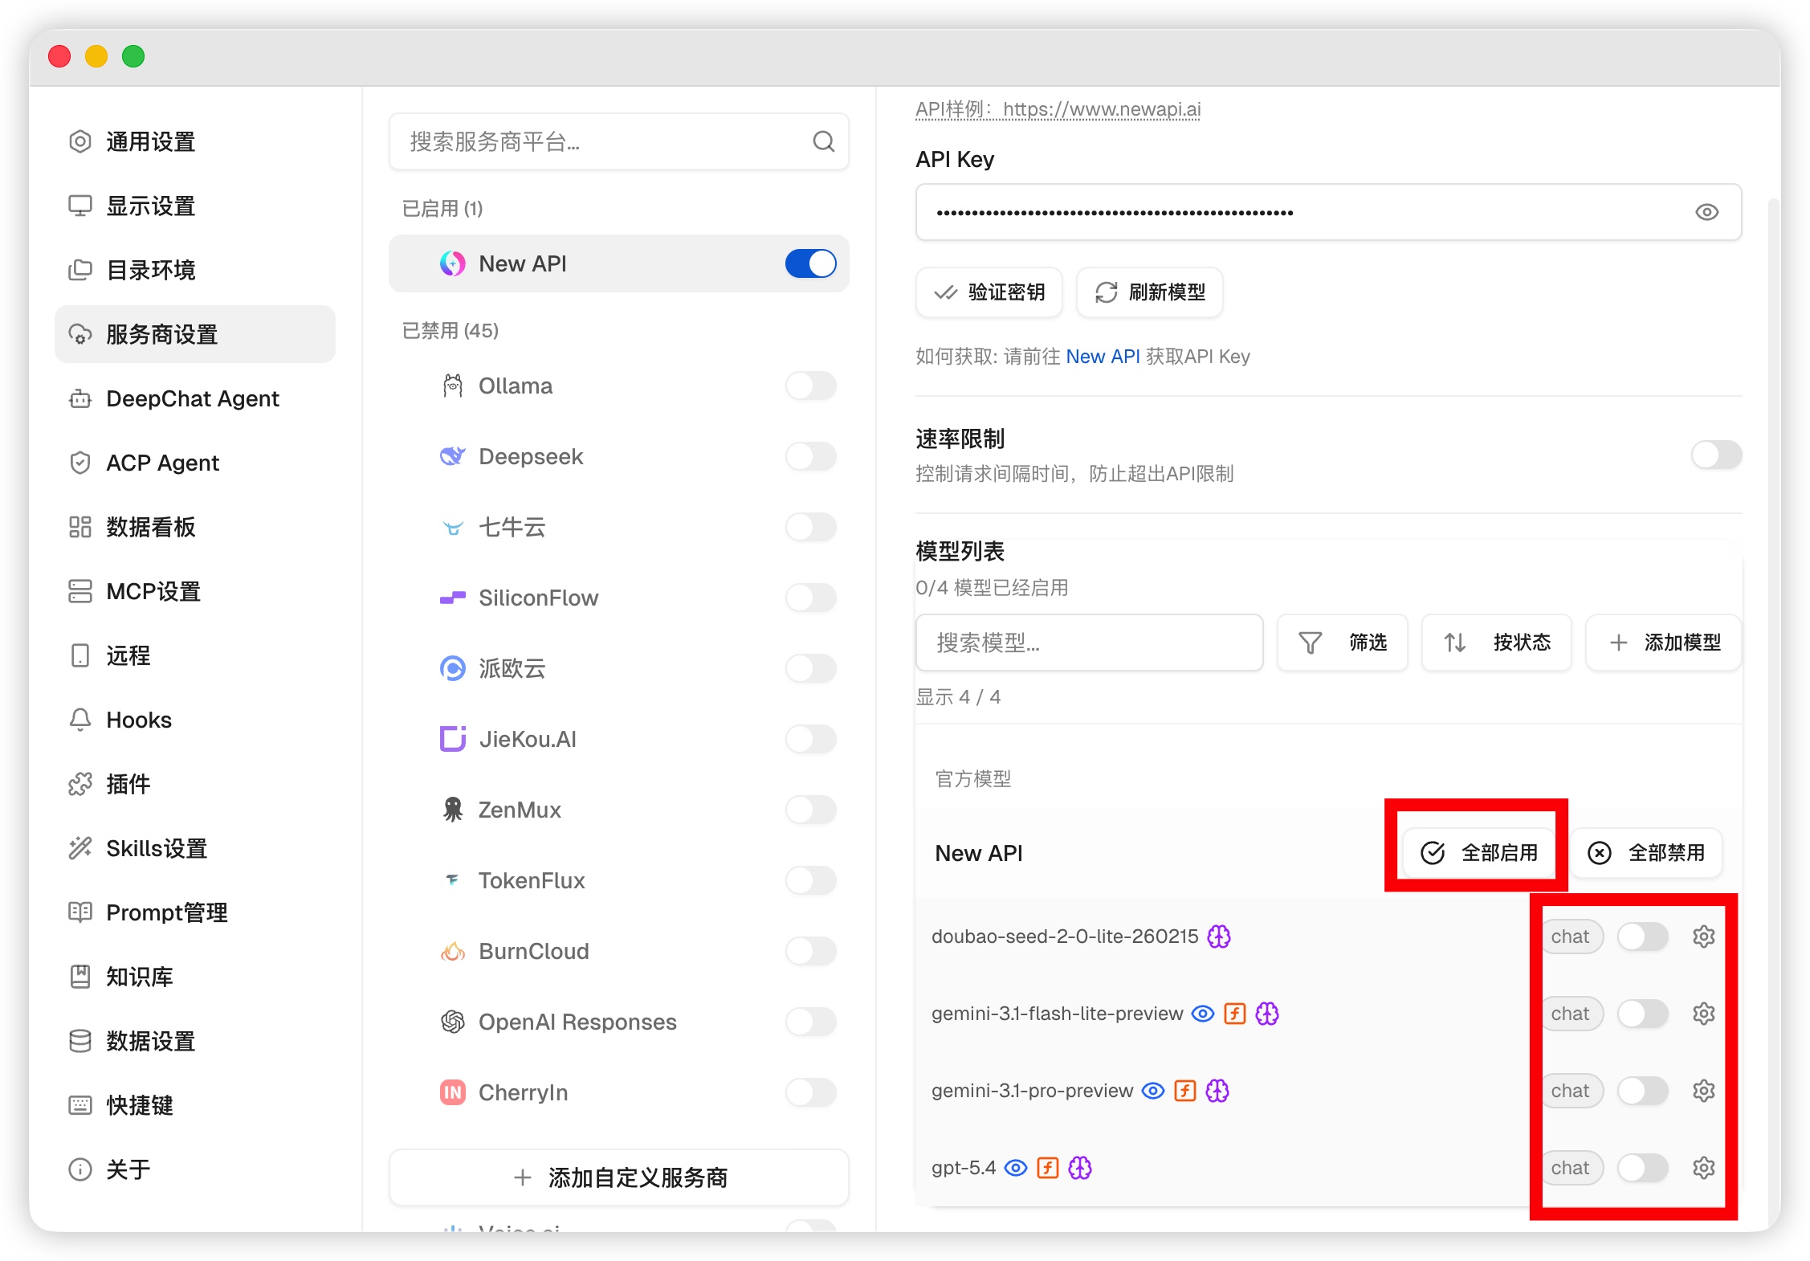Focus the 搜索服务商平台 search field
1810x1261 pixels.
point(619,141)
